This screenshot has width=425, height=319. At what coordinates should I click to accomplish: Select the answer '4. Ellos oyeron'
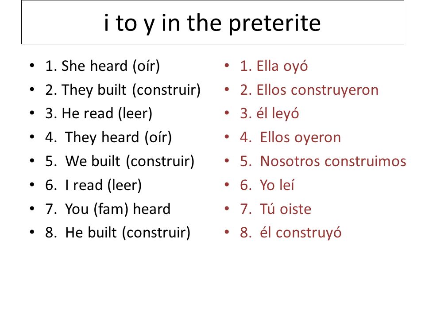(290, 137)
